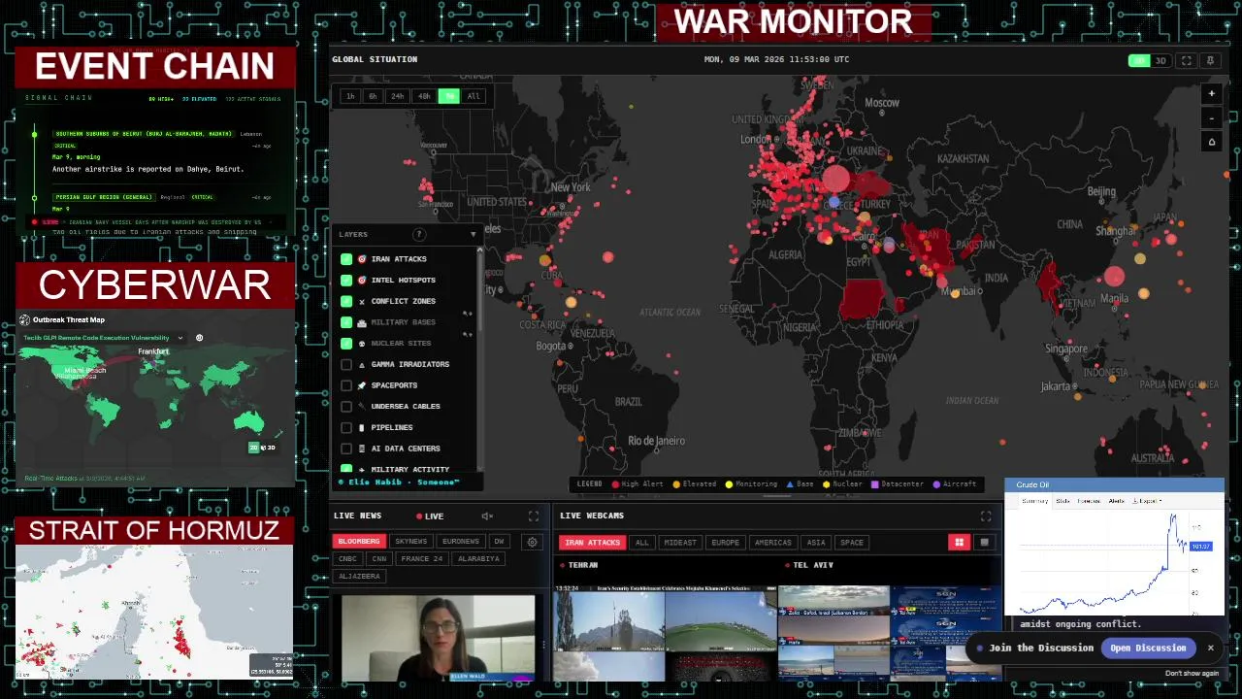Screen dimensions: 1242x699
Task: Filter webcams by Space
Action: pos(851,543)
